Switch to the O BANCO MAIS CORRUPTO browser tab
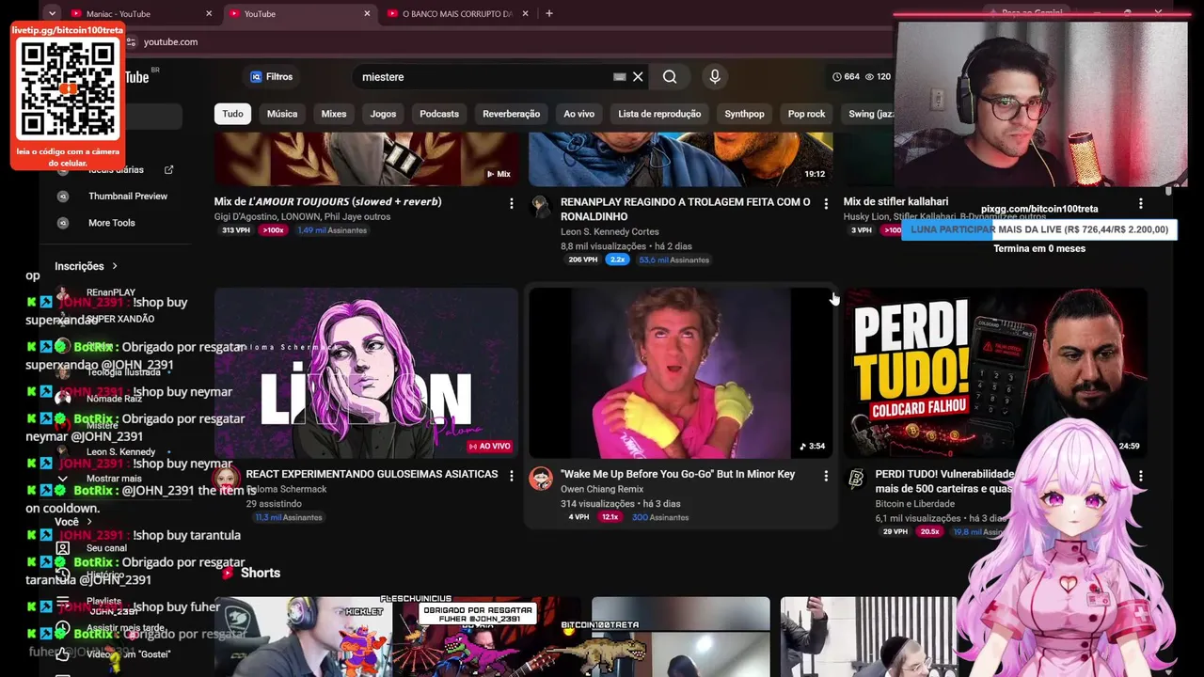The image size is (1204, 677). [x=457, y=14]
